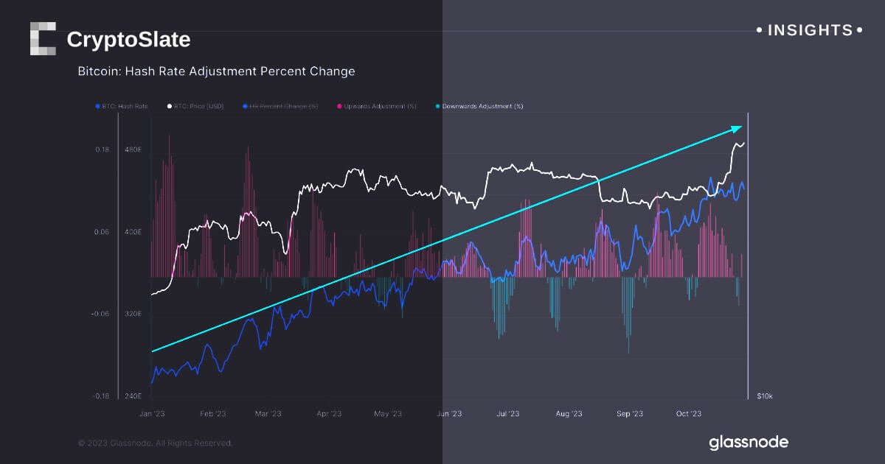885x464 pixels.
Task: Select the Jun '23 x-axis label
Action: 449,414
